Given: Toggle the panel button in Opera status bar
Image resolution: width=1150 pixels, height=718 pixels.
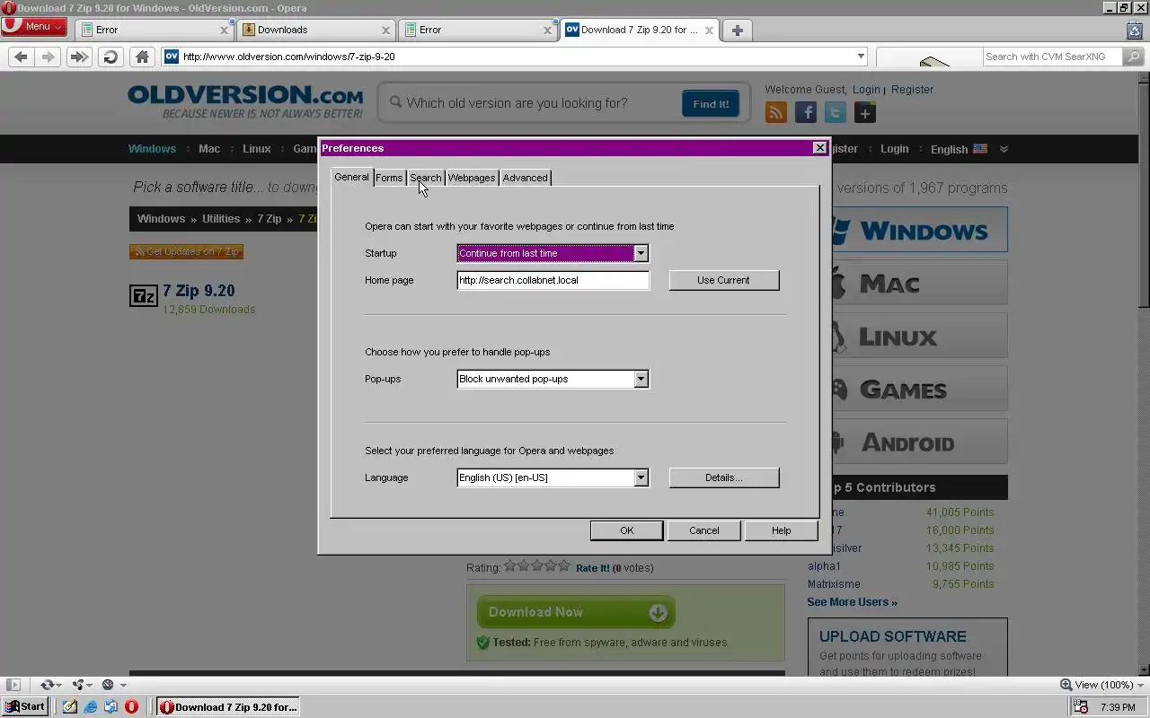Looking at the screenshot, I should click(x=13, y=685).
